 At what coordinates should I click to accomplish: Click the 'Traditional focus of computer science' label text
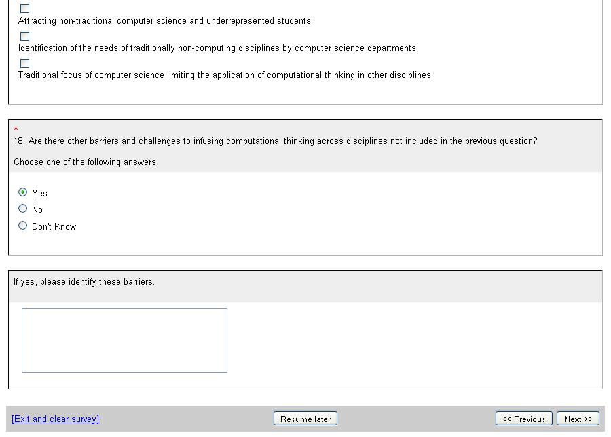[224, 75]
